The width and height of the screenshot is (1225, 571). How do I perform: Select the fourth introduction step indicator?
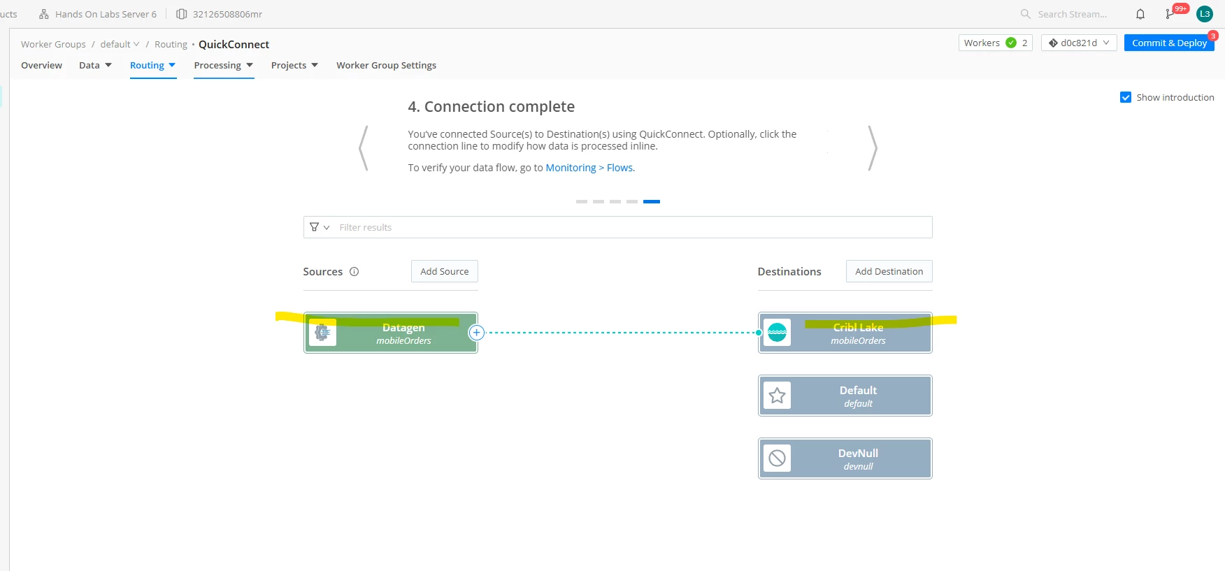click(632, 201)
